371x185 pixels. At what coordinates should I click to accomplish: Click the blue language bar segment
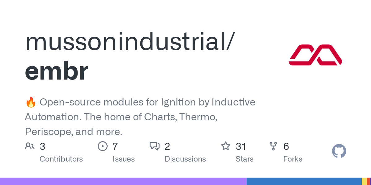[x=304, y=181]
